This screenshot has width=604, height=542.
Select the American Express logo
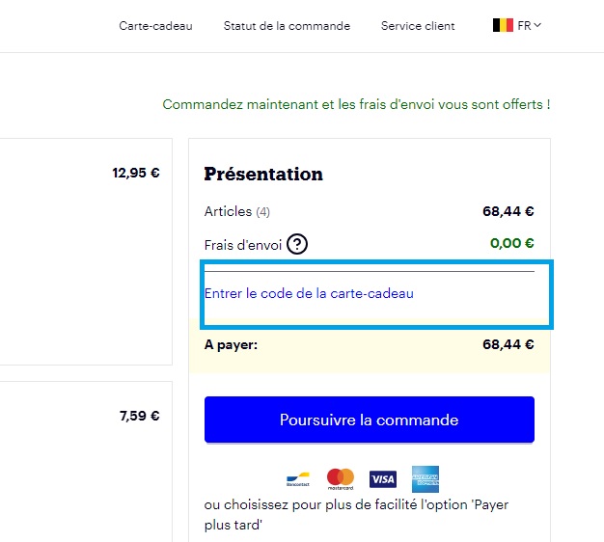(x=425, y=478)
